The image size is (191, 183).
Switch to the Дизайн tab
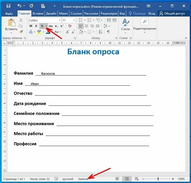coord(51,14)
